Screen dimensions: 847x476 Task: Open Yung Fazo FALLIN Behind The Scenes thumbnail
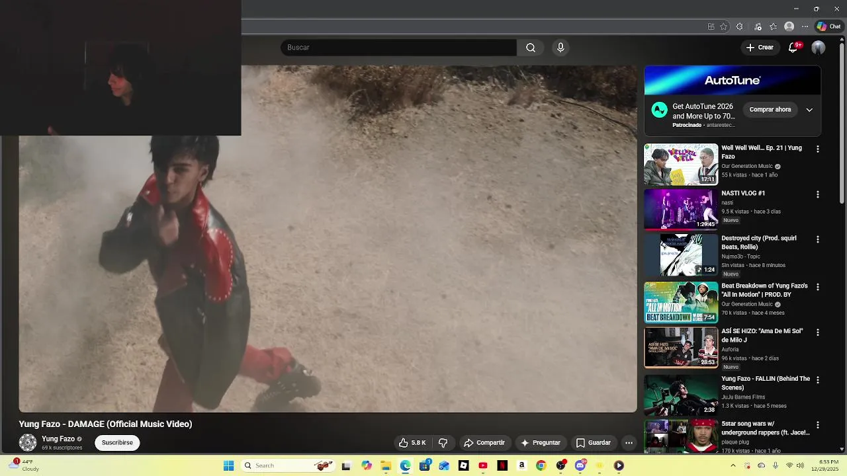[x=681, y=395]
